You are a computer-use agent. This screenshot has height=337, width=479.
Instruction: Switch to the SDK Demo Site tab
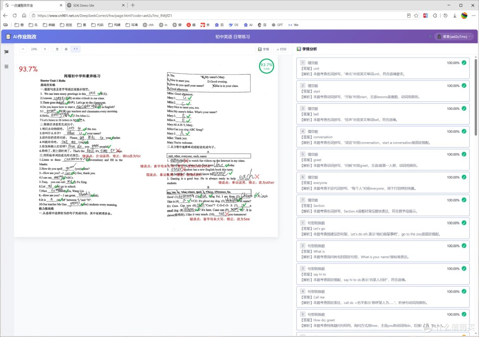(x=95, y=5)
